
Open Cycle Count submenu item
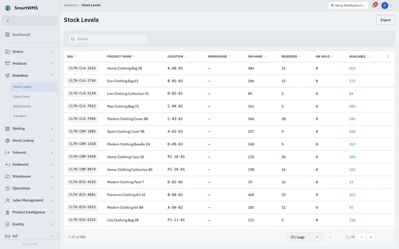click(34, 97)
